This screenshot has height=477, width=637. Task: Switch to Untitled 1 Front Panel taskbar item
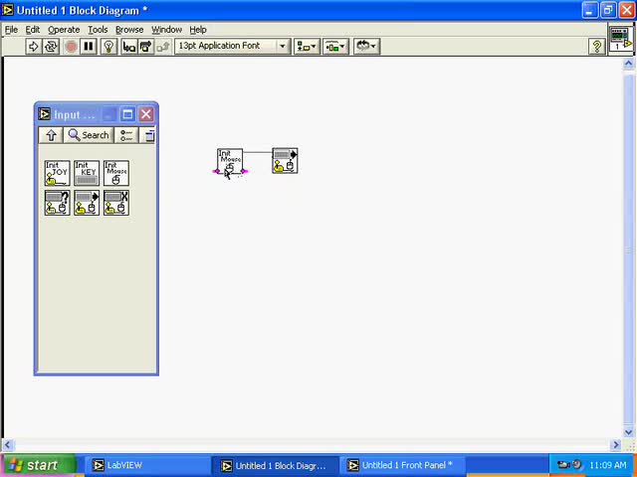click(x=402, y=465)
